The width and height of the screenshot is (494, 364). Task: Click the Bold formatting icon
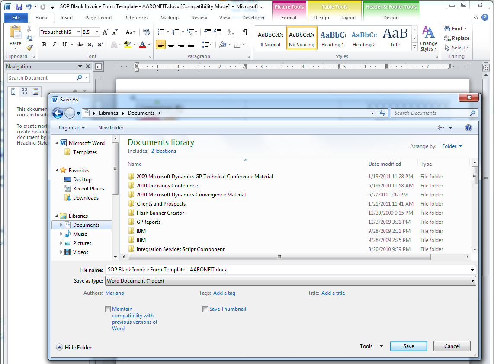click(x=44, y=45)
